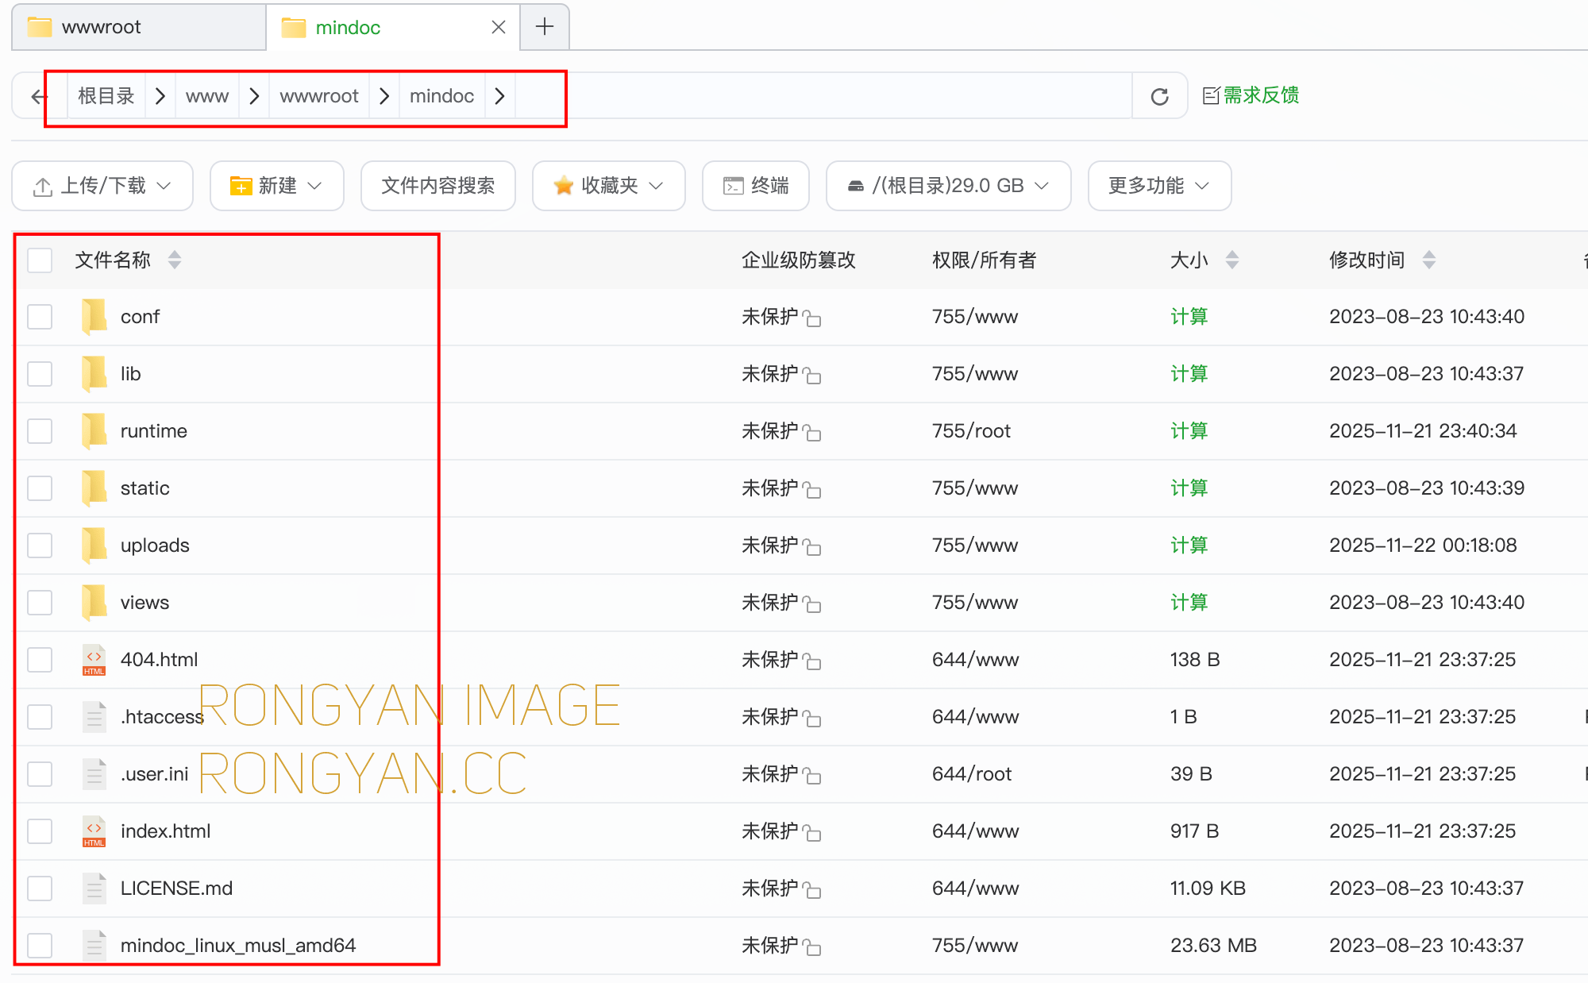The height and width of the screenshot is (983, 1588).
Task: Switch to the wwwroot tab
Action: click(139, 27)
